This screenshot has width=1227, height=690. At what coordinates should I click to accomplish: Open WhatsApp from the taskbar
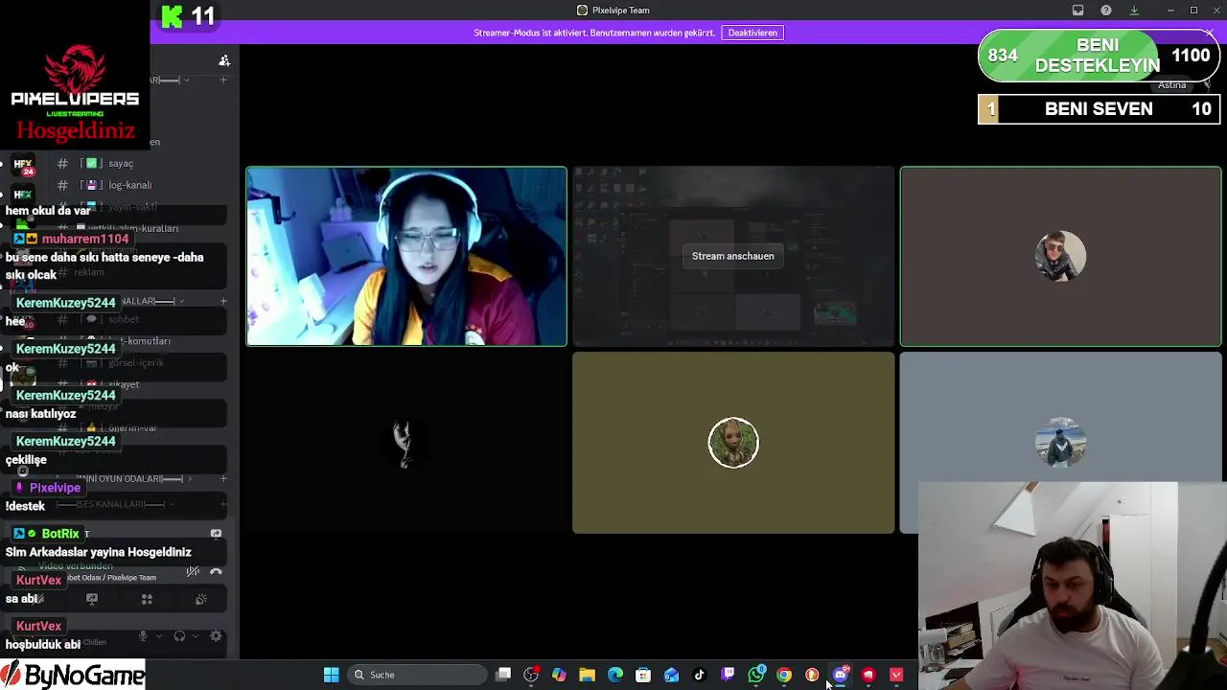tap(756, 675)
